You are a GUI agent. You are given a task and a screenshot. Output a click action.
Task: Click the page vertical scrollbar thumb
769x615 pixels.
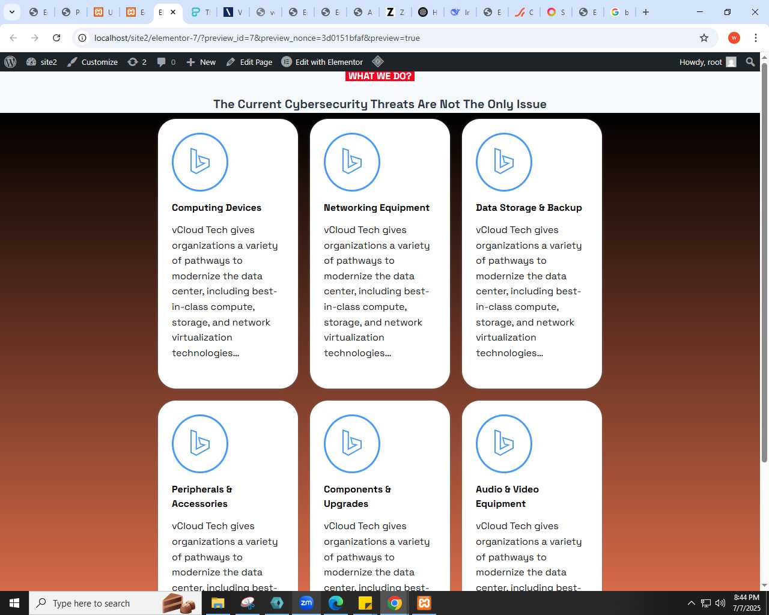click(x=764, y=261)
